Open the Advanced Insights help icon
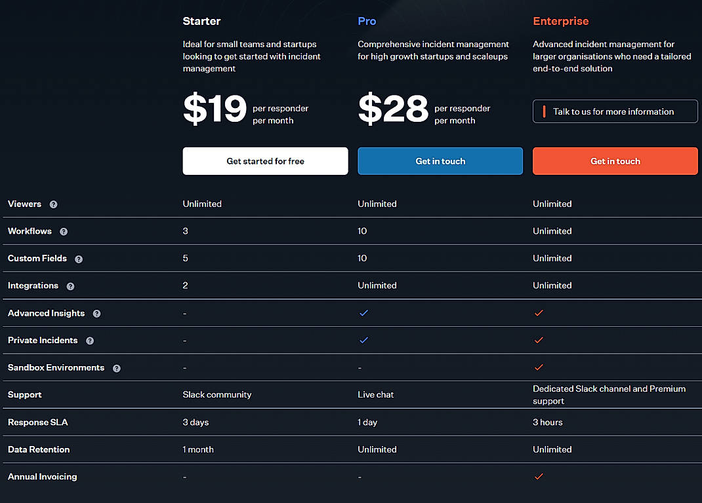Viewport: 702px width, 503px height. [96, 313]
